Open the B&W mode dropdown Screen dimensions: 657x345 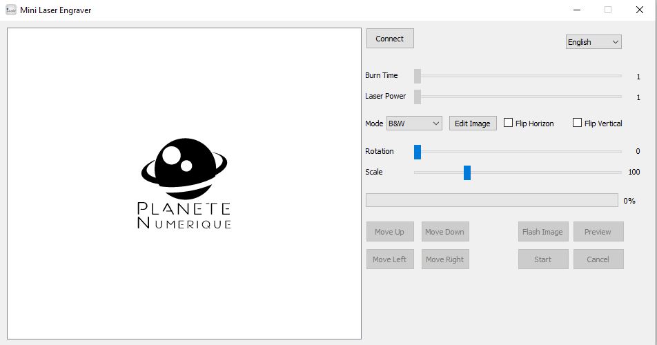click(x=414, y=124)
